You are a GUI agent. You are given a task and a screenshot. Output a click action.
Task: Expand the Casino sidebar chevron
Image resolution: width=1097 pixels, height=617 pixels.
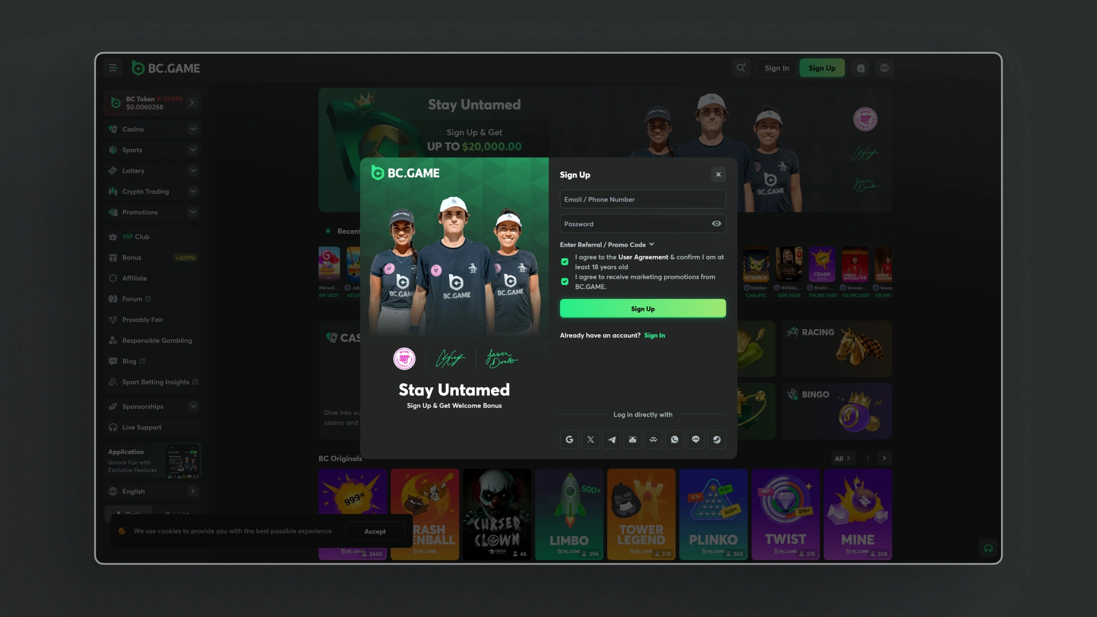click(x=193, y=129)
